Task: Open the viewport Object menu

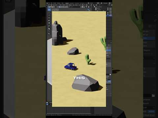Action: (70, 5)
